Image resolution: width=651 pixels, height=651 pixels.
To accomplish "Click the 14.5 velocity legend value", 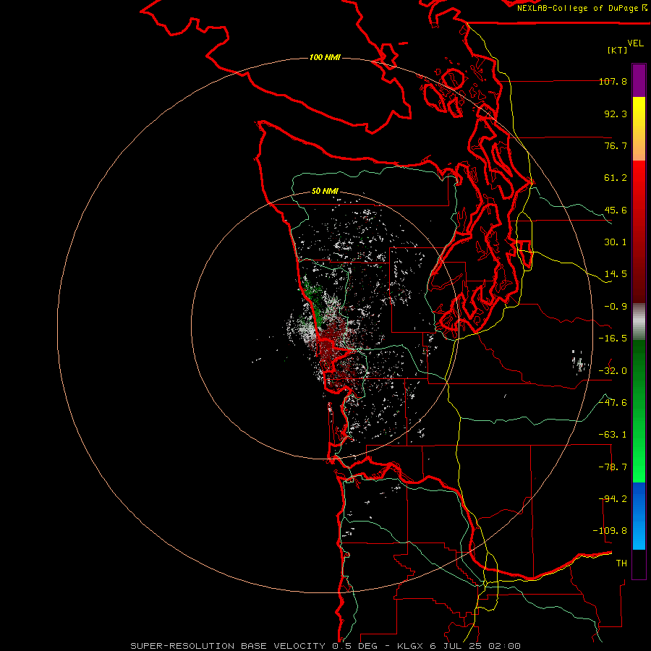I will pyautogui.click(x=616, y=274).
